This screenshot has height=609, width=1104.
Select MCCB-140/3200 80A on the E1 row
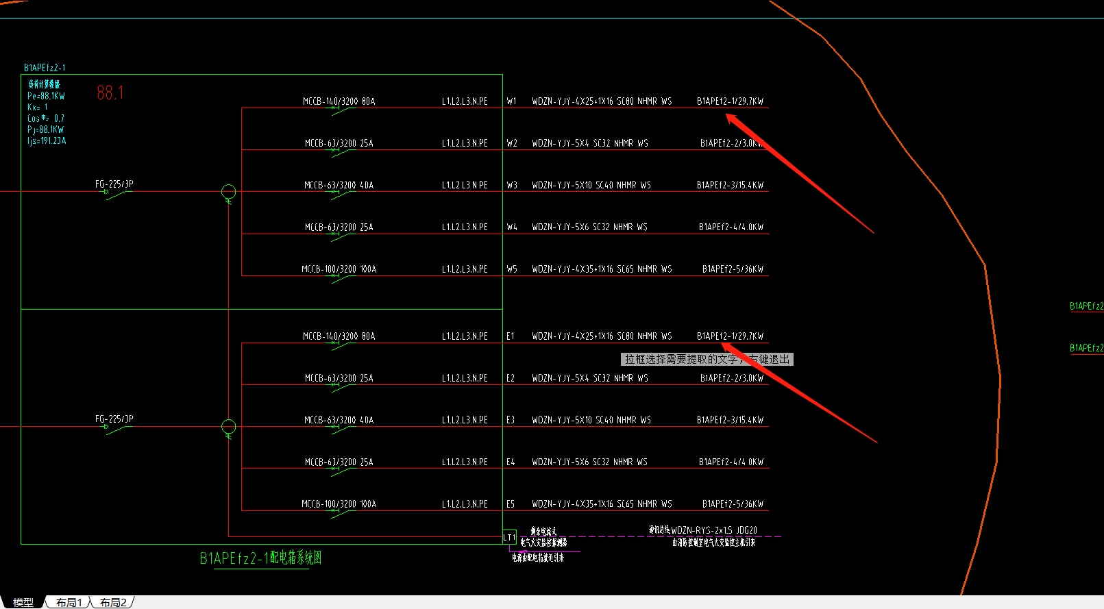[339, 336]
